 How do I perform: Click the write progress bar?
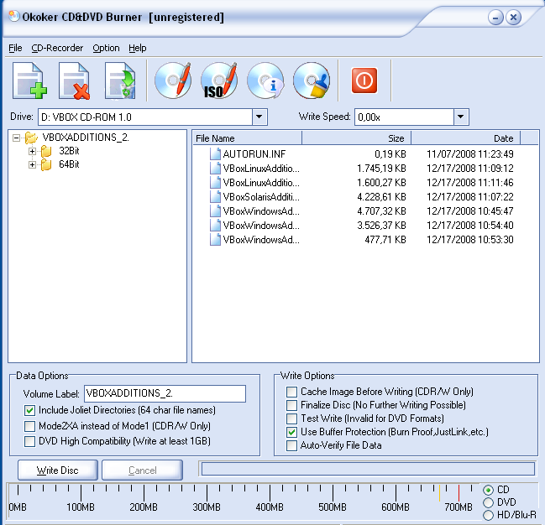(x=368, y=469)
